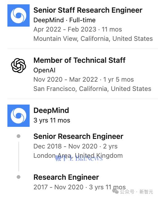Click the DeepMind · Full-time company text
The height and width of the screenshot is (198, 158).
coord(64,20)
